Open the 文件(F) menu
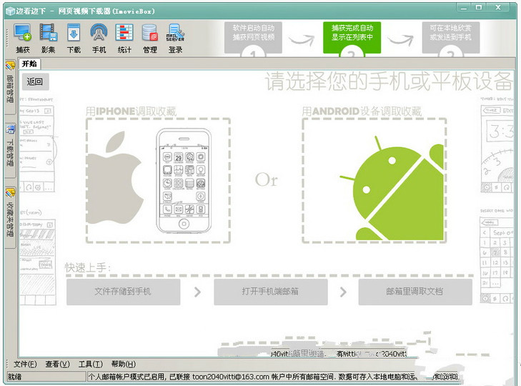The height and width of the screenshot is (386, 521). point(25,364)
